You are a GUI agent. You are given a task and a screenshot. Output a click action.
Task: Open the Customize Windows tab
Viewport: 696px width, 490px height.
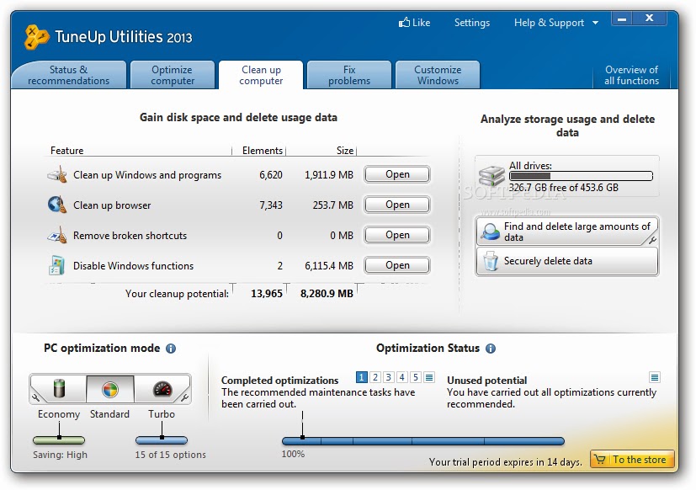pyautogui.click(x=438, y=75)
